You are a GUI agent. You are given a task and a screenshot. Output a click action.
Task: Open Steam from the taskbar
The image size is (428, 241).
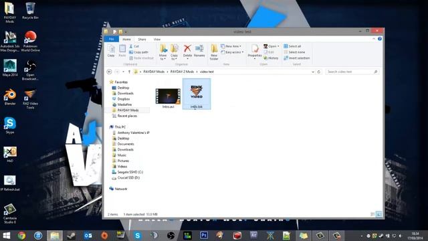pyautogui.click(x=72, y=235)
